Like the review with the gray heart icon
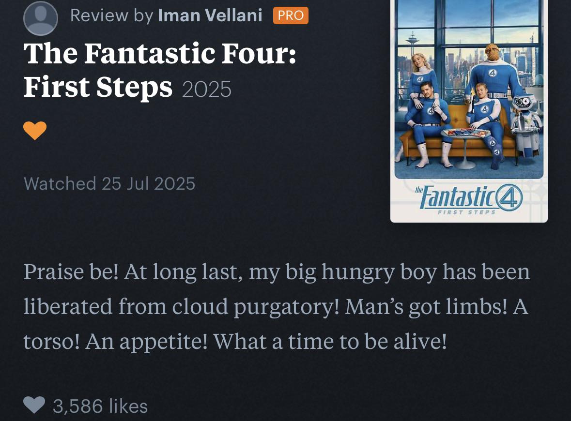Viewport: 571px width, 421px height. point(34,405)
